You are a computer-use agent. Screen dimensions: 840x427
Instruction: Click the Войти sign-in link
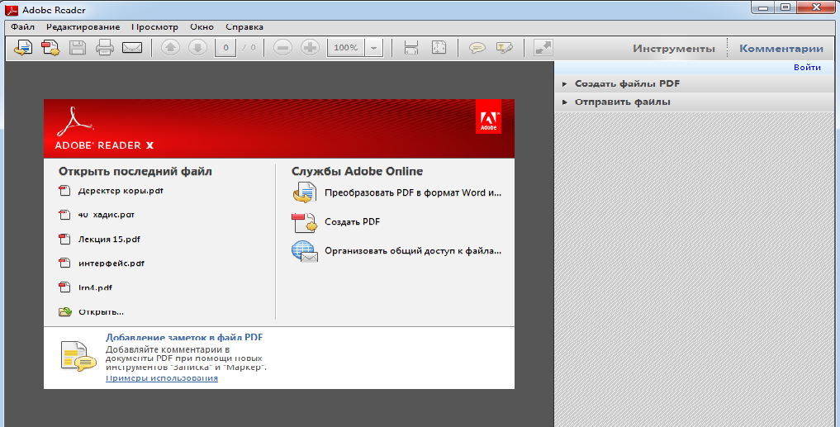pos(807,68)
